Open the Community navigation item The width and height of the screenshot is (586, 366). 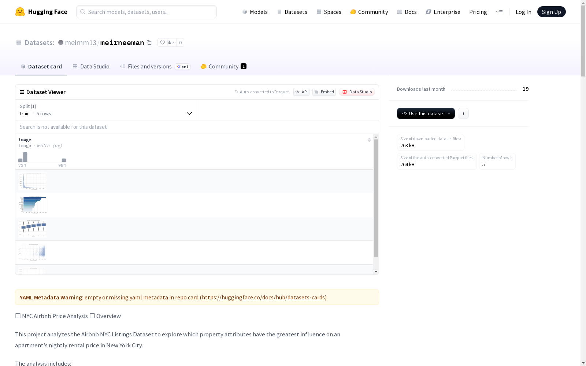click(x=369, y=12)
